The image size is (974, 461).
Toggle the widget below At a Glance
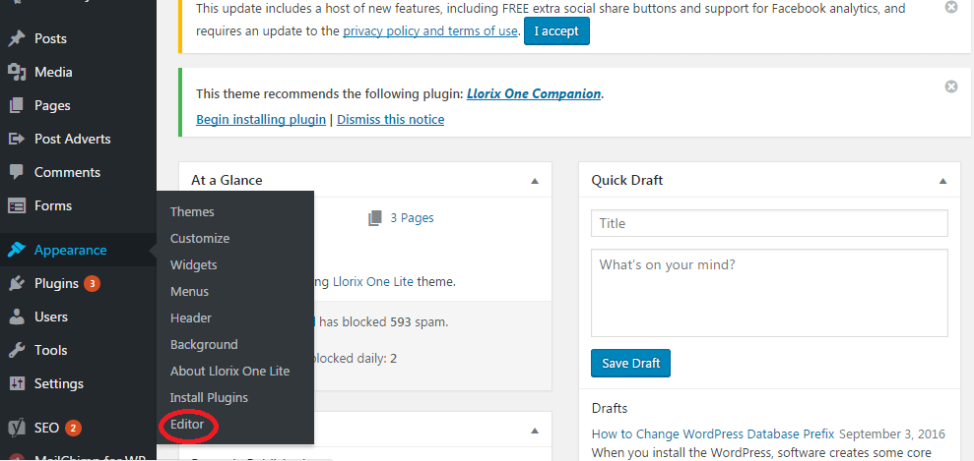pos(534,430)
